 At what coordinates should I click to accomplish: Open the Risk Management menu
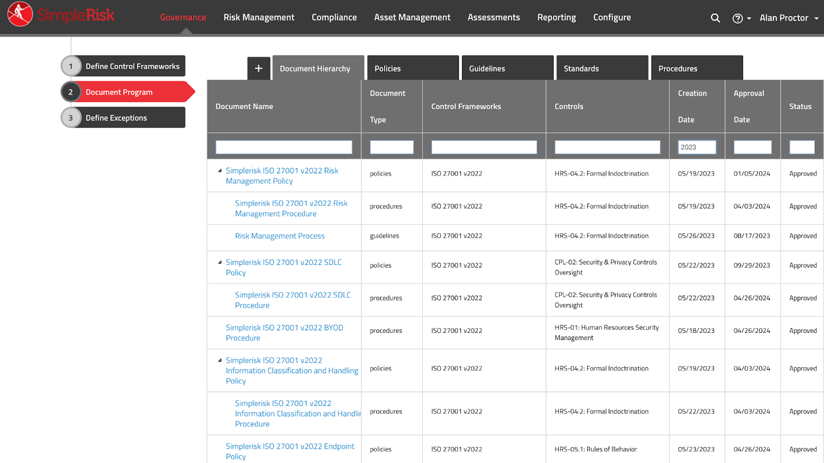(x=259, y=17)
